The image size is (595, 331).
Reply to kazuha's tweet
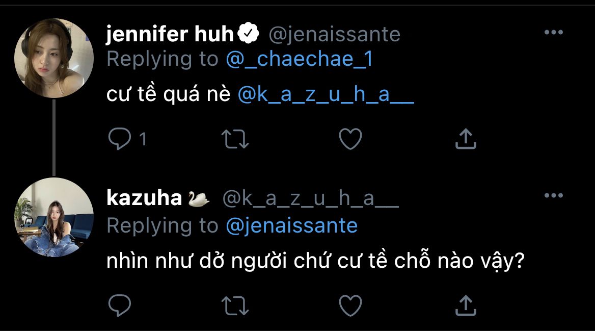[x=120, y=305]
